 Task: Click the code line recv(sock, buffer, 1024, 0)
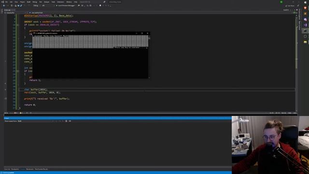click(42, 92)
